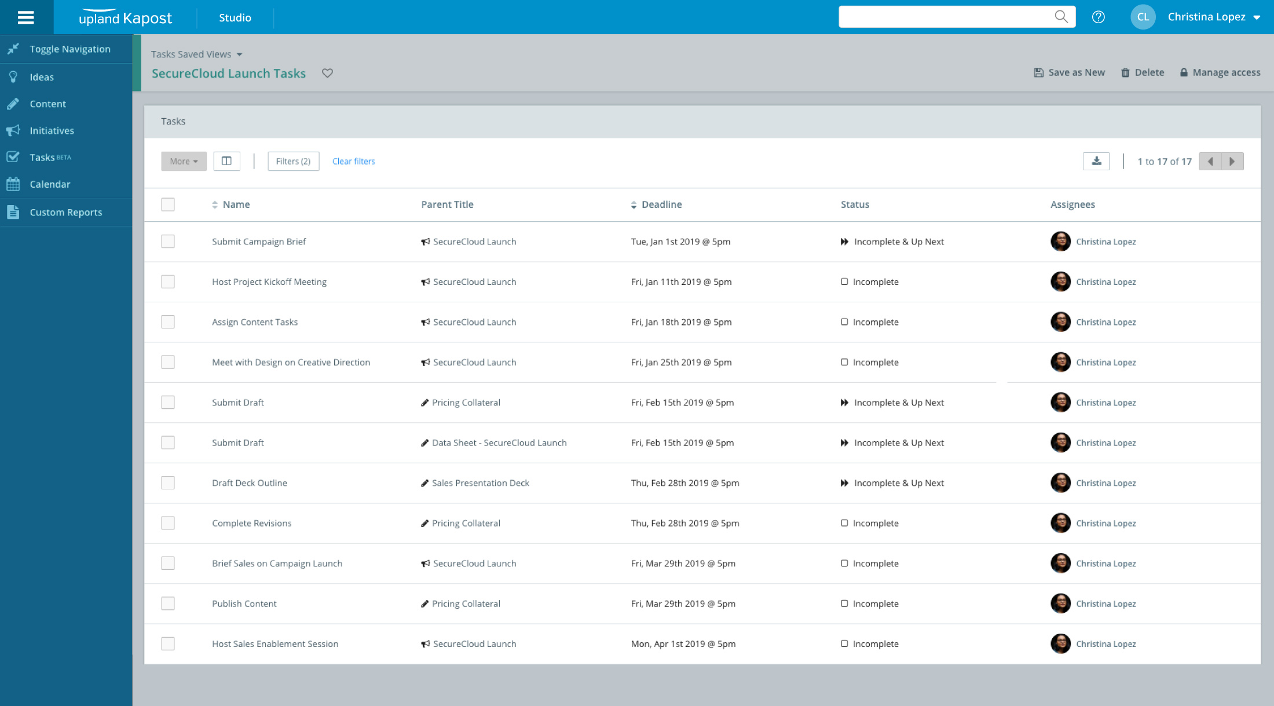Click the search magnifier icon
The image size is (1274, 706).
(1060, 17)
